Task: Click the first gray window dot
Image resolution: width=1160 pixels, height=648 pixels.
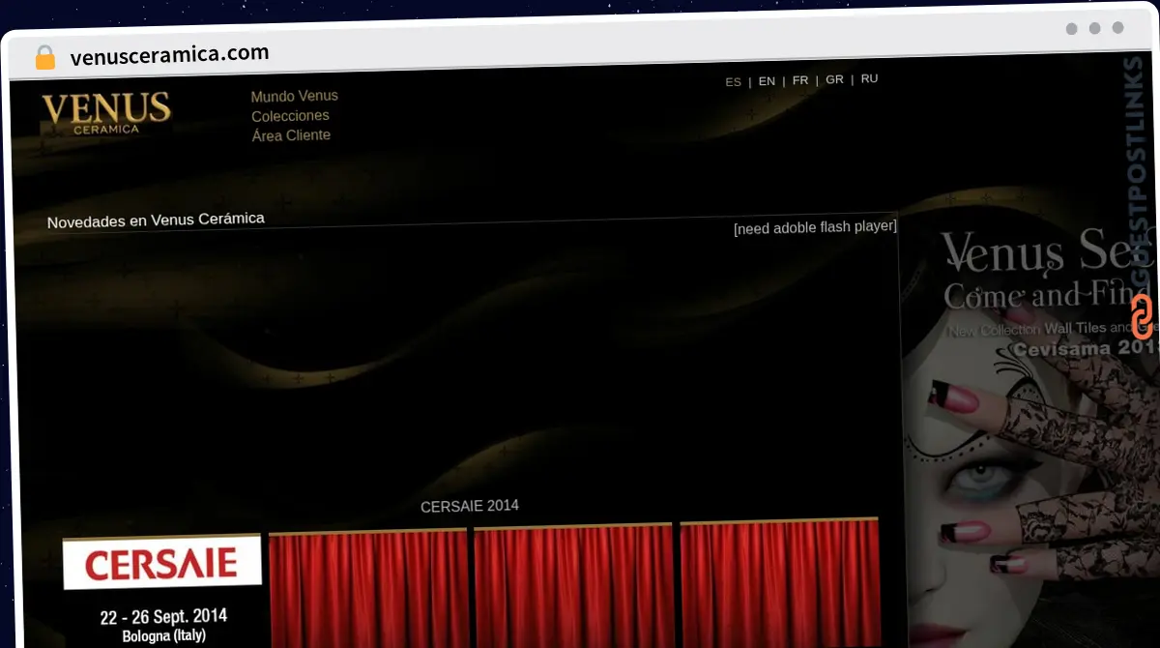Action: [1071, 29]
